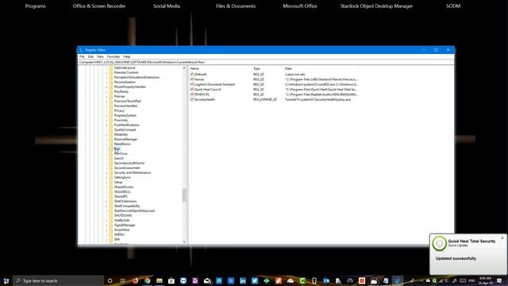
Task: Select the OptimalLayout key
Action: pyautogui.click(x=125, y=68)
